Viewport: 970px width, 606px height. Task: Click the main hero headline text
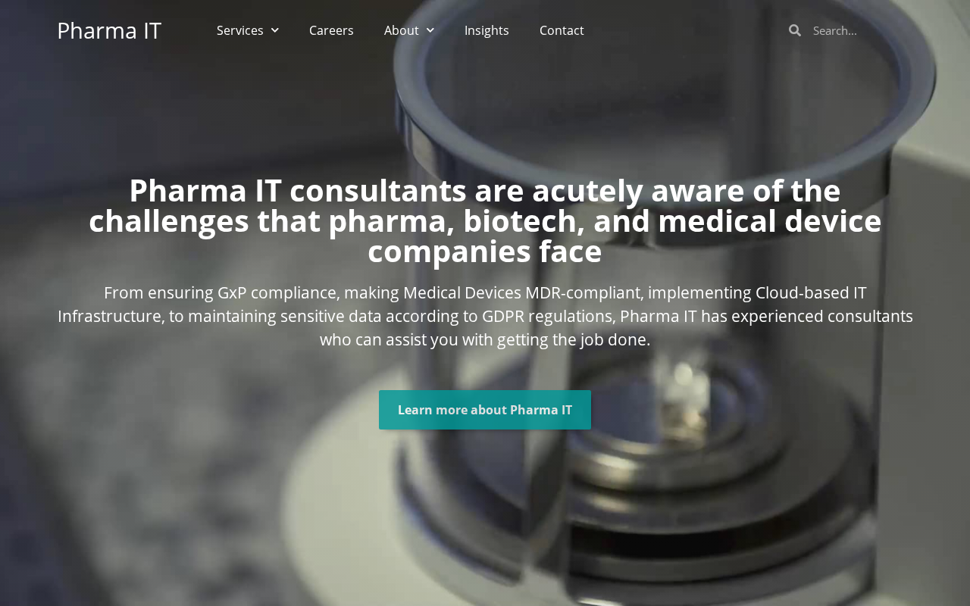tap(485, 220)
